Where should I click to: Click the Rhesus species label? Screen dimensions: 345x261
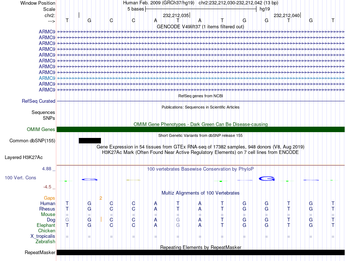tap(47, 209)
